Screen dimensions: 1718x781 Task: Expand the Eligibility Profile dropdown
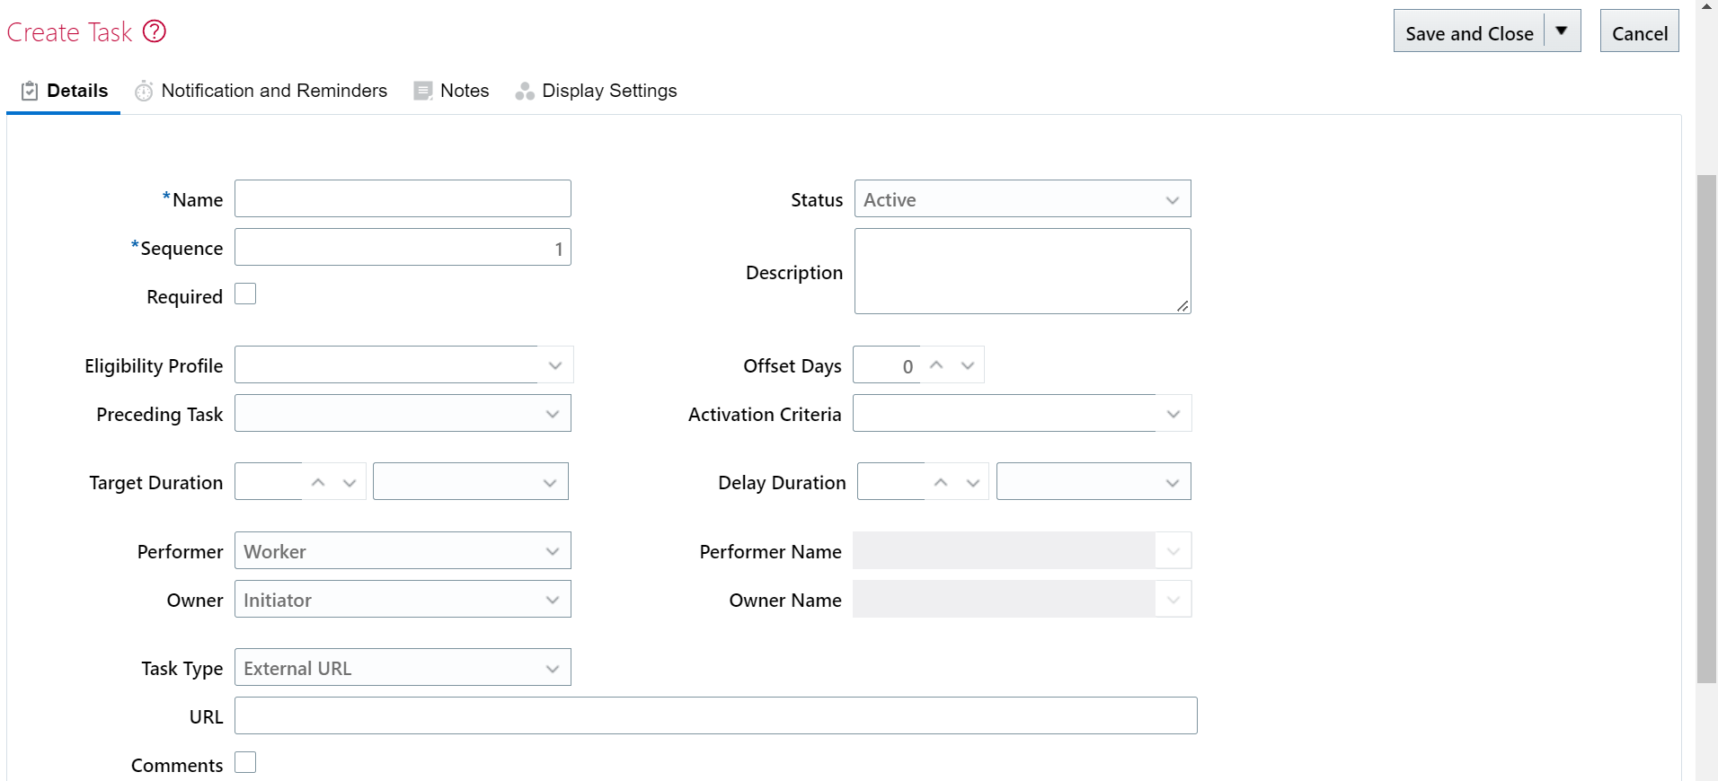point(555,365)
